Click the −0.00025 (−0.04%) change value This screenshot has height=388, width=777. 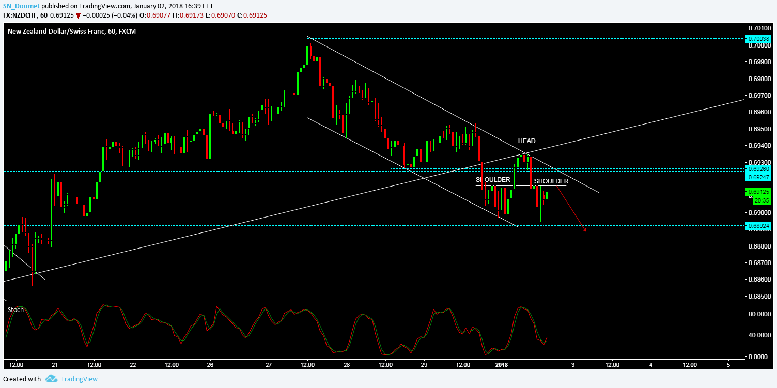point(111,15)
